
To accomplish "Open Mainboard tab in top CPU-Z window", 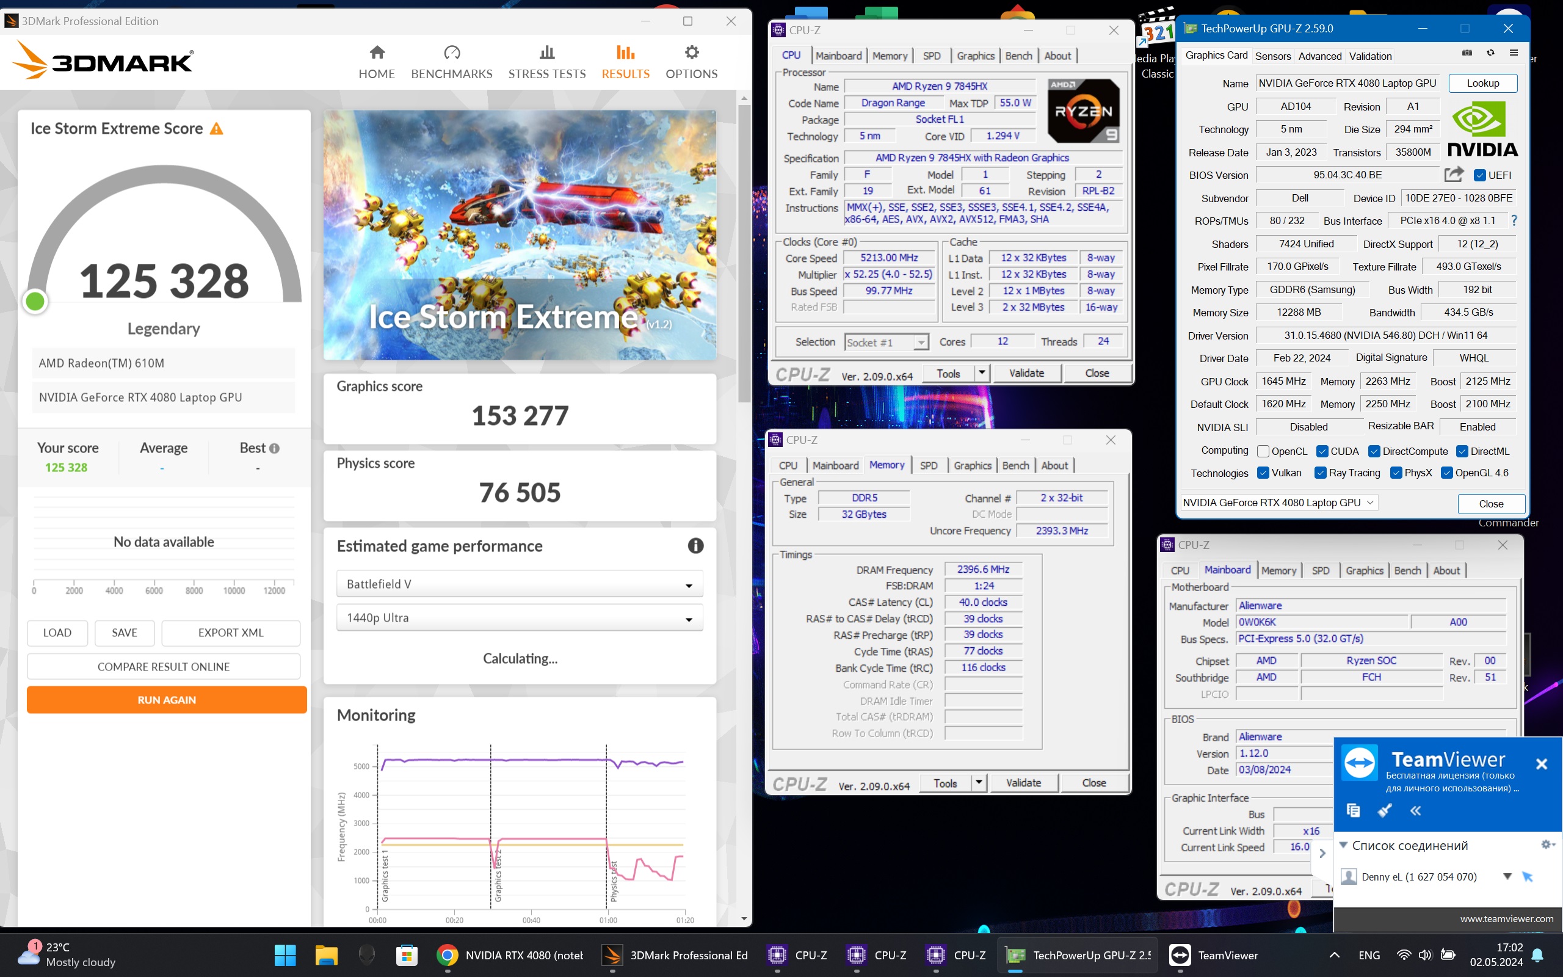I will [838, 56].
